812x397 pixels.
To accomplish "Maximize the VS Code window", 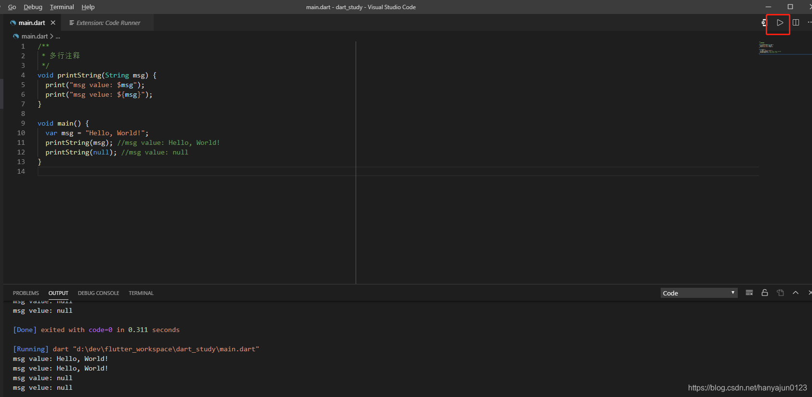I will [x=790, y=7].
